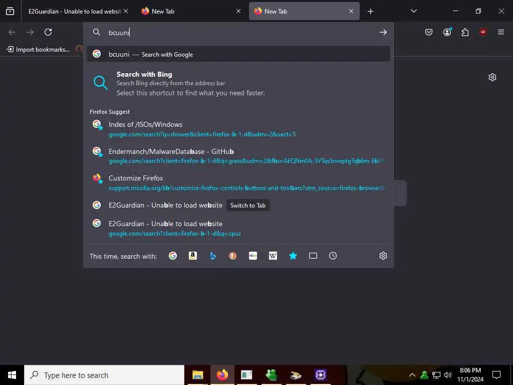Open the notification center
Image resolution: width=513 pixels, height=385 pixels.
[496, 375]
